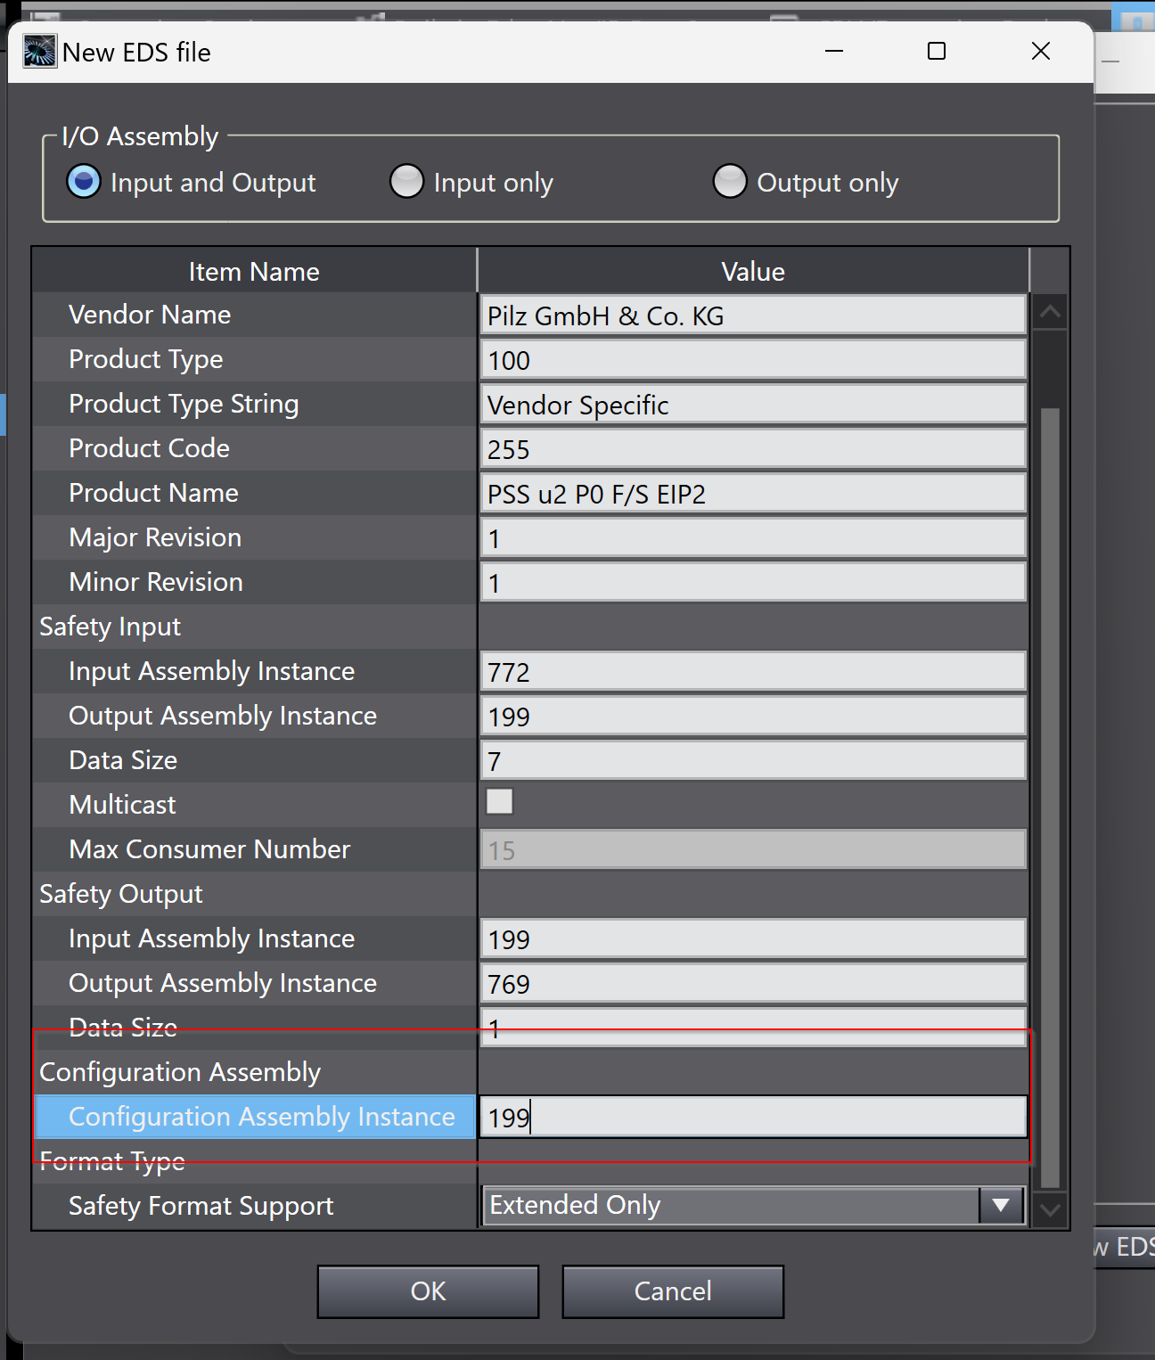Maximize the New EDS file window
1155x1360 pixels.
pos(937,52)
